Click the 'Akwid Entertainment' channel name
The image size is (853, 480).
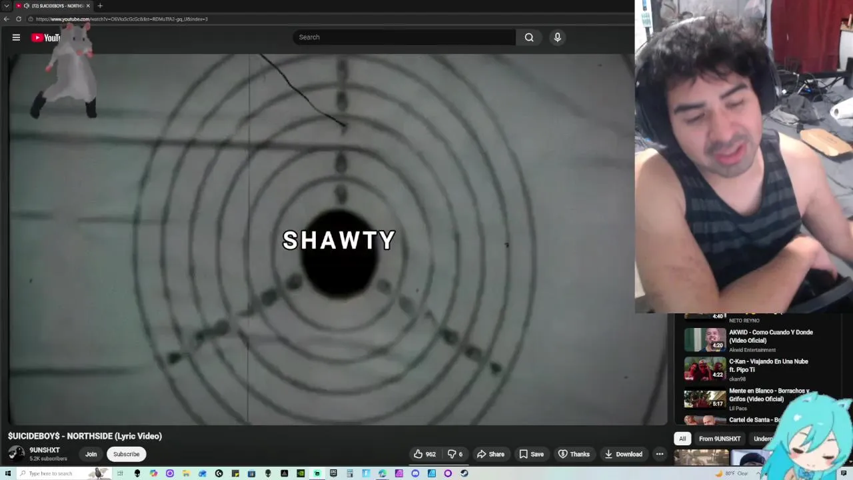[752, 350]
